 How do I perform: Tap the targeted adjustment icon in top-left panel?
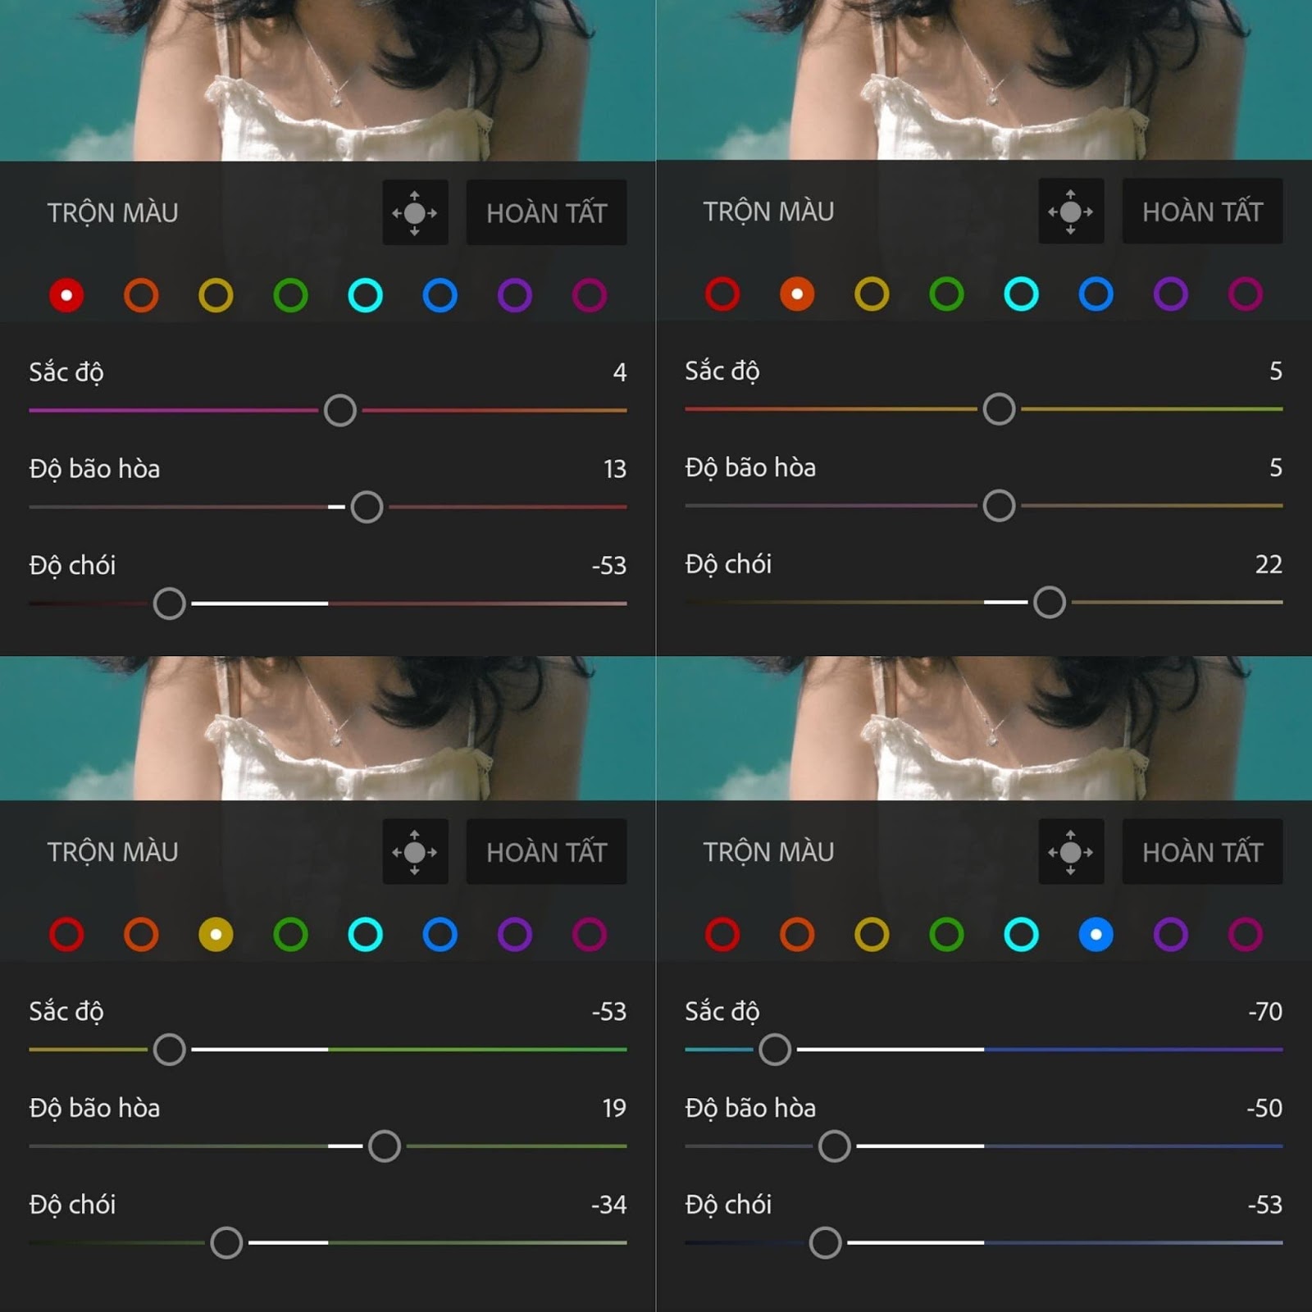point(415,212)
